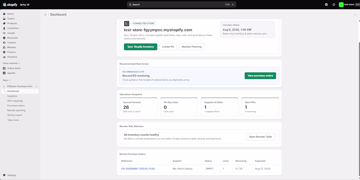Click the Finance bank icon
This screenshot has width=360, height=180.
click(4, 52)
